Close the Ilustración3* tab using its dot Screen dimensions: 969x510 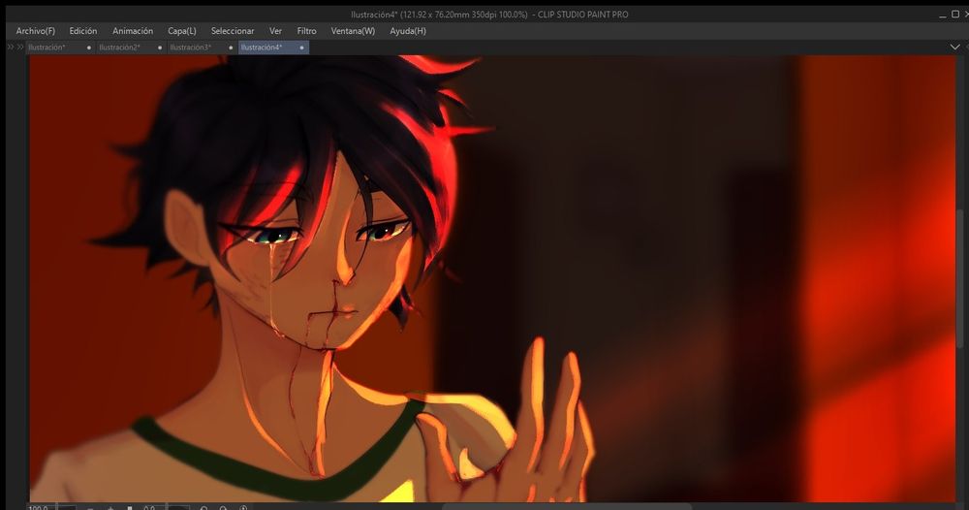[231, 48]
